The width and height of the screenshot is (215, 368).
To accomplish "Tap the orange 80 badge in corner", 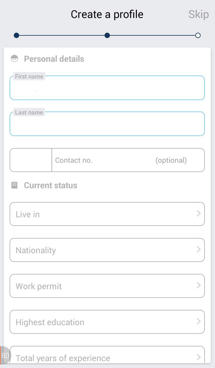I will point(5,355).
